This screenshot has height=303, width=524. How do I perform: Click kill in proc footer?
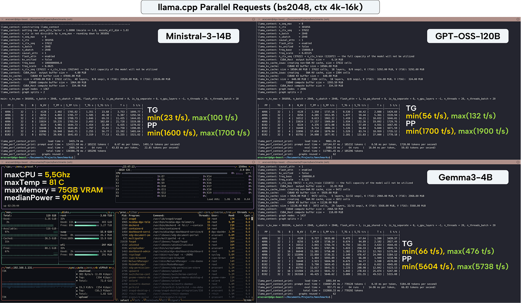tap(164, 300)
